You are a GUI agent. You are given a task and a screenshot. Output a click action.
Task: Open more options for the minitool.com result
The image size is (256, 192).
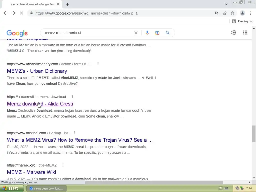(x=74, y=133)
